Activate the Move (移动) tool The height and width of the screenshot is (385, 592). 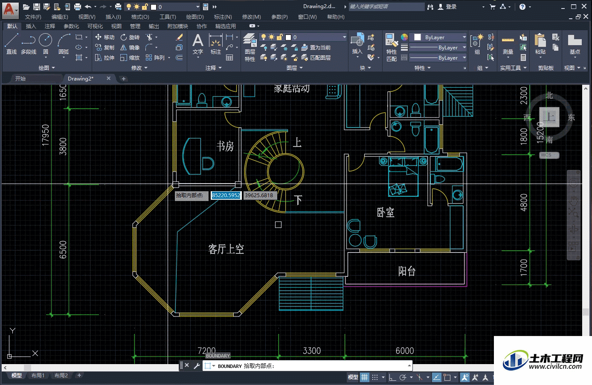click(105, 37)
